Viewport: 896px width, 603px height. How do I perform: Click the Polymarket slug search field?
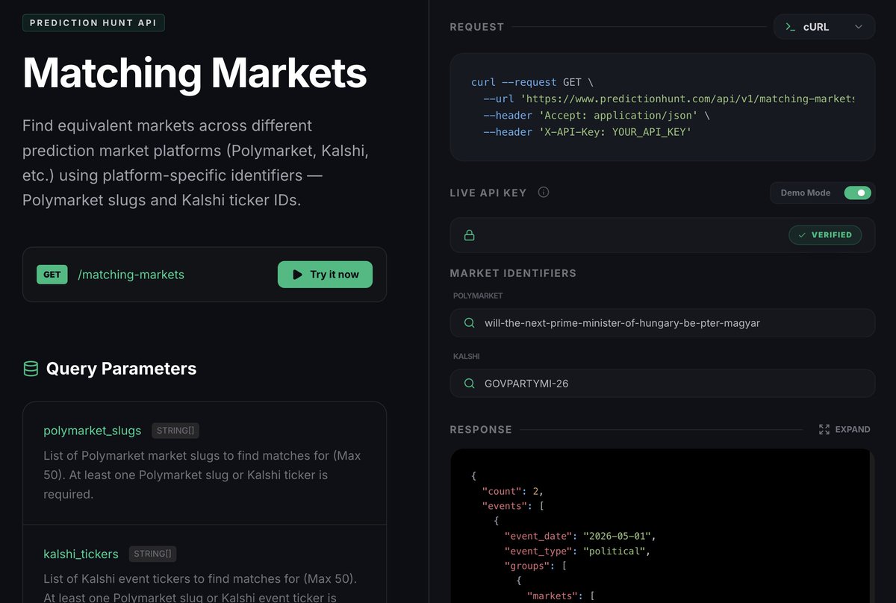[662, 323]
